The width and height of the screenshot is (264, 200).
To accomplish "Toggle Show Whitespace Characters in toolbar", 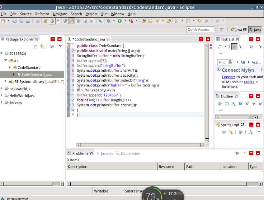I will (92, 21).
